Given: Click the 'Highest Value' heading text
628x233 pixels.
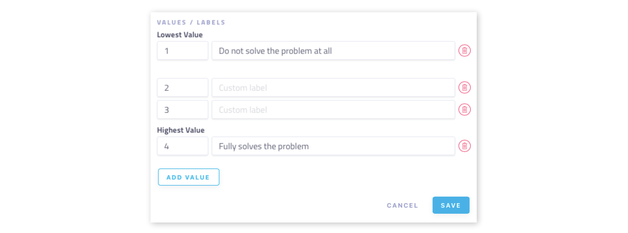Looking at the screenshot, I should pos(180,131).
